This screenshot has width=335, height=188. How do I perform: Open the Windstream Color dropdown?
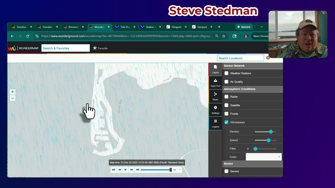tap(264, 157)
